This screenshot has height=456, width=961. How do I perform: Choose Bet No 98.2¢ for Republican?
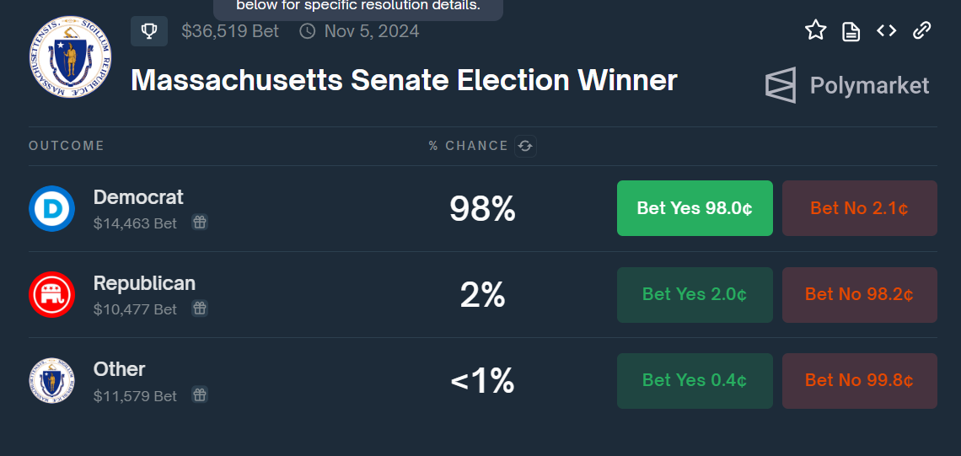[x=859, y=294]
